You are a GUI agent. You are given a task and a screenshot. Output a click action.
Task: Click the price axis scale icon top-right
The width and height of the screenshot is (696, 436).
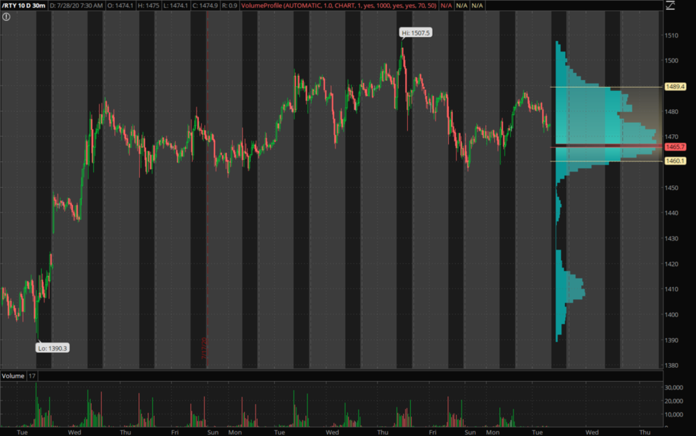pos(670,6)
